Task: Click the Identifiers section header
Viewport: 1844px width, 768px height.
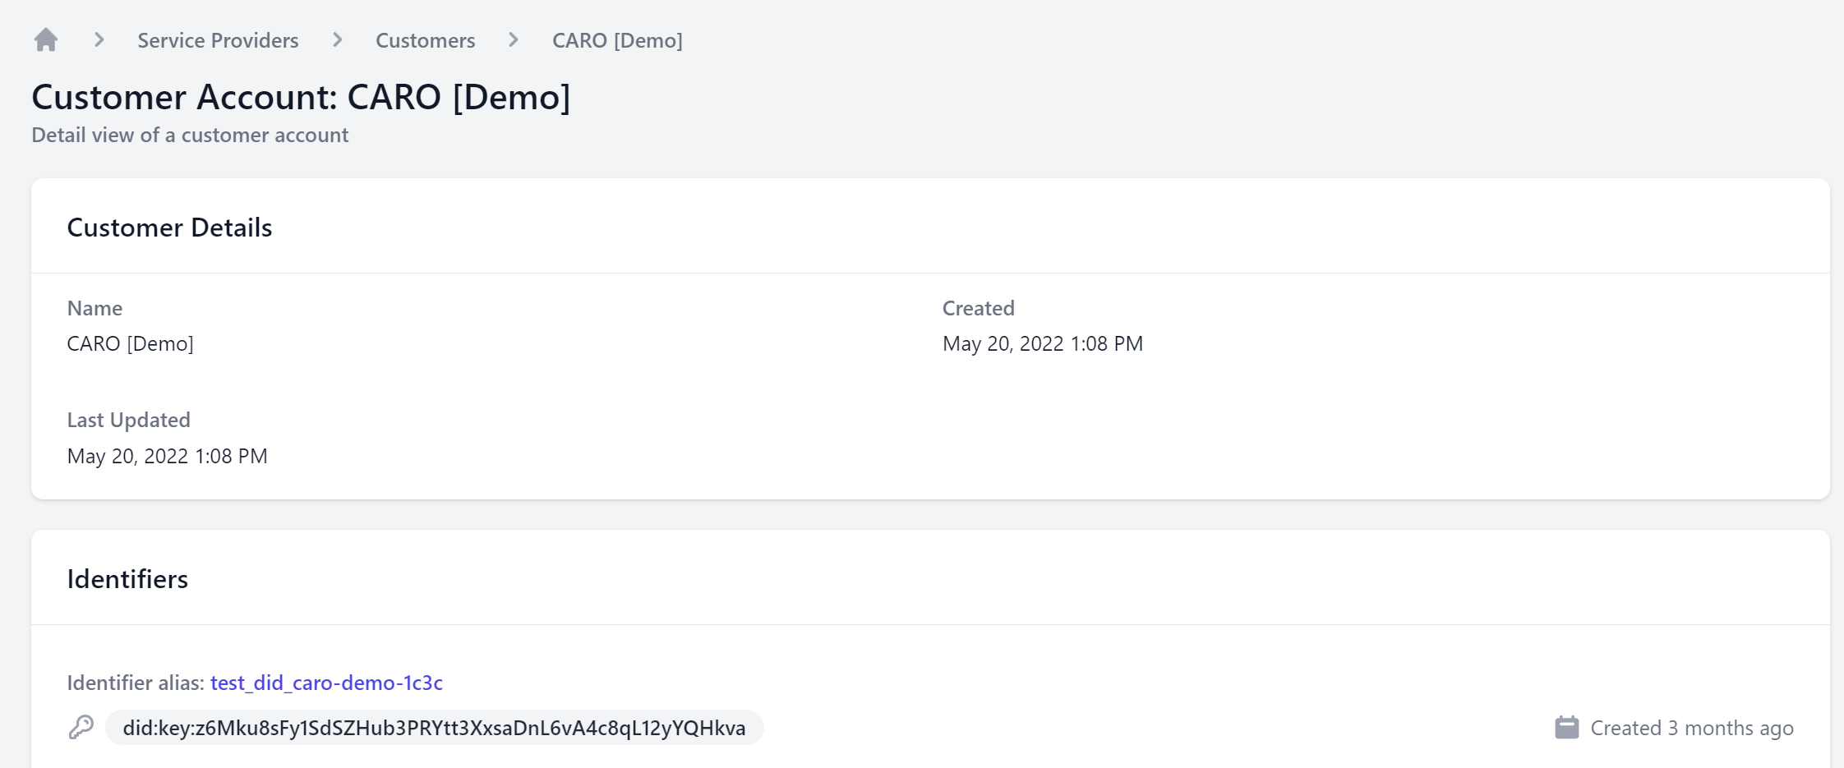Action: [x=127, y=578]
